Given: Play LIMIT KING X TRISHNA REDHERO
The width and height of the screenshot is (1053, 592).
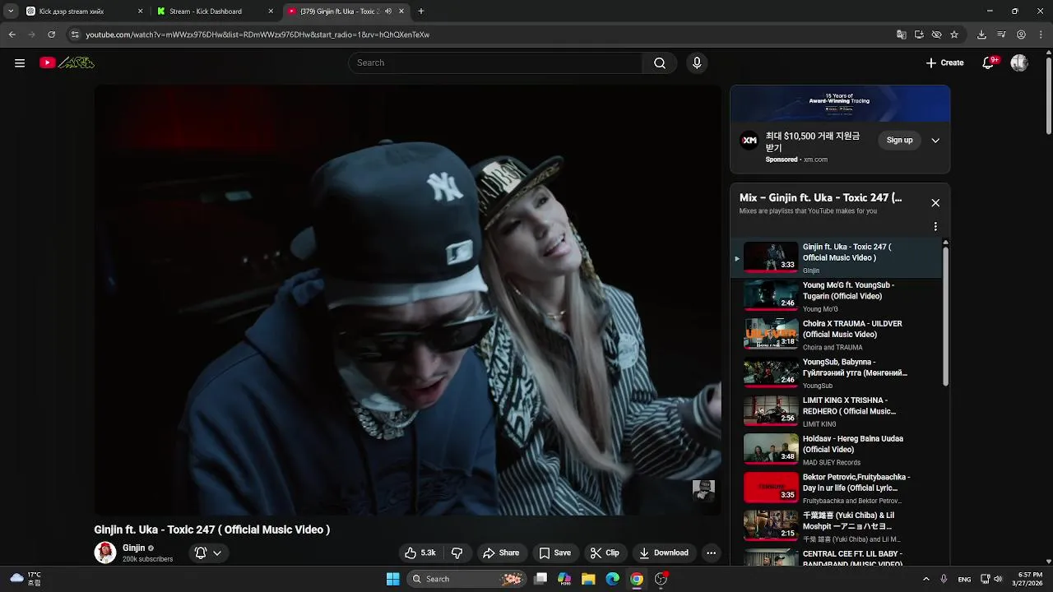Looking at the screenshot, I should click(x=836, y=412).
